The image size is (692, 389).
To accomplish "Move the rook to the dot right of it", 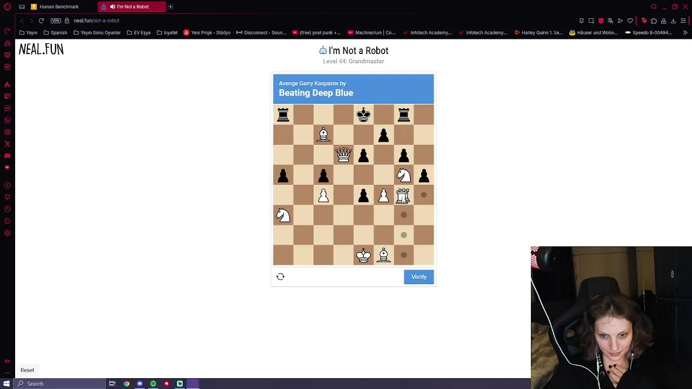I will [424, 195].
